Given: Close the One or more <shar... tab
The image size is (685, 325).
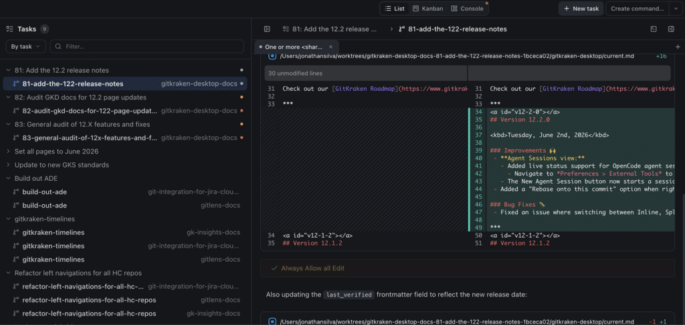Looking at the screenshot, I should click(330, 47).
